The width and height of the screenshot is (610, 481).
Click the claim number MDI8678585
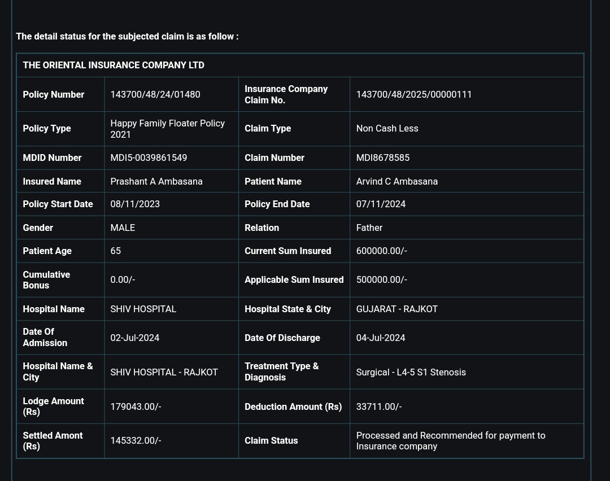pos(383,158)
